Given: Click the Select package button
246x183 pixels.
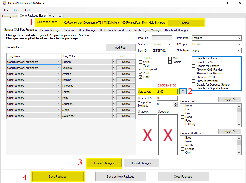Looking at the screenshot, I should [x=186, y=23].
